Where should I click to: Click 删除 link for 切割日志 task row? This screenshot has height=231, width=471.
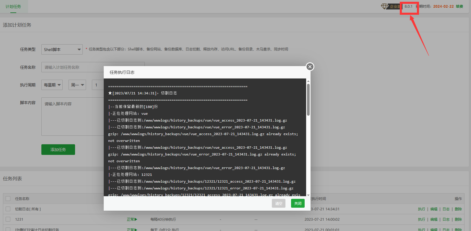click(x=458, y=209)
